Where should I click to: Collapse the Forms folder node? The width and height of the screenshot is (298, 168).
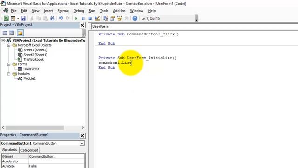(x=9, y=64)
